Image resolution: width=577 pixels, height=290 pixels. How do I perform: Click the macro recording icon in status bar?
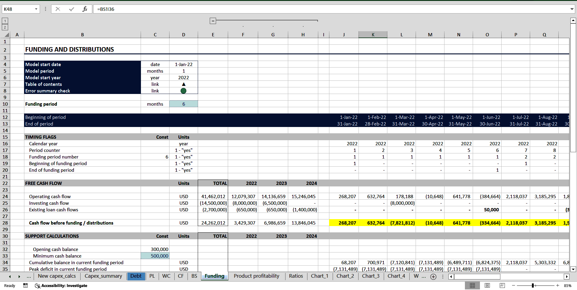point(26,285)
